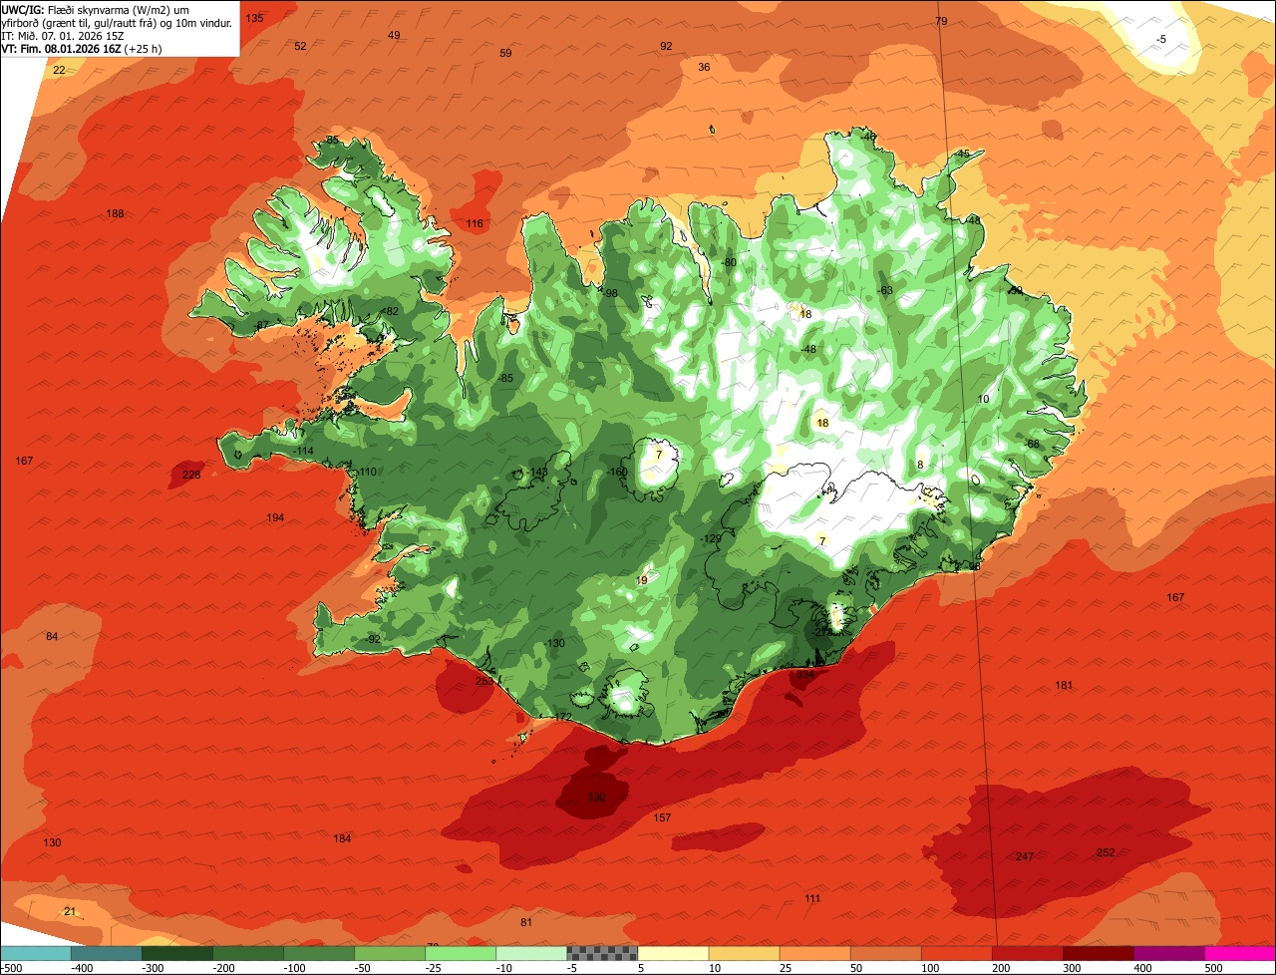Click the 84 value near the west edge

pyautogui.click(x=52, y=636)
